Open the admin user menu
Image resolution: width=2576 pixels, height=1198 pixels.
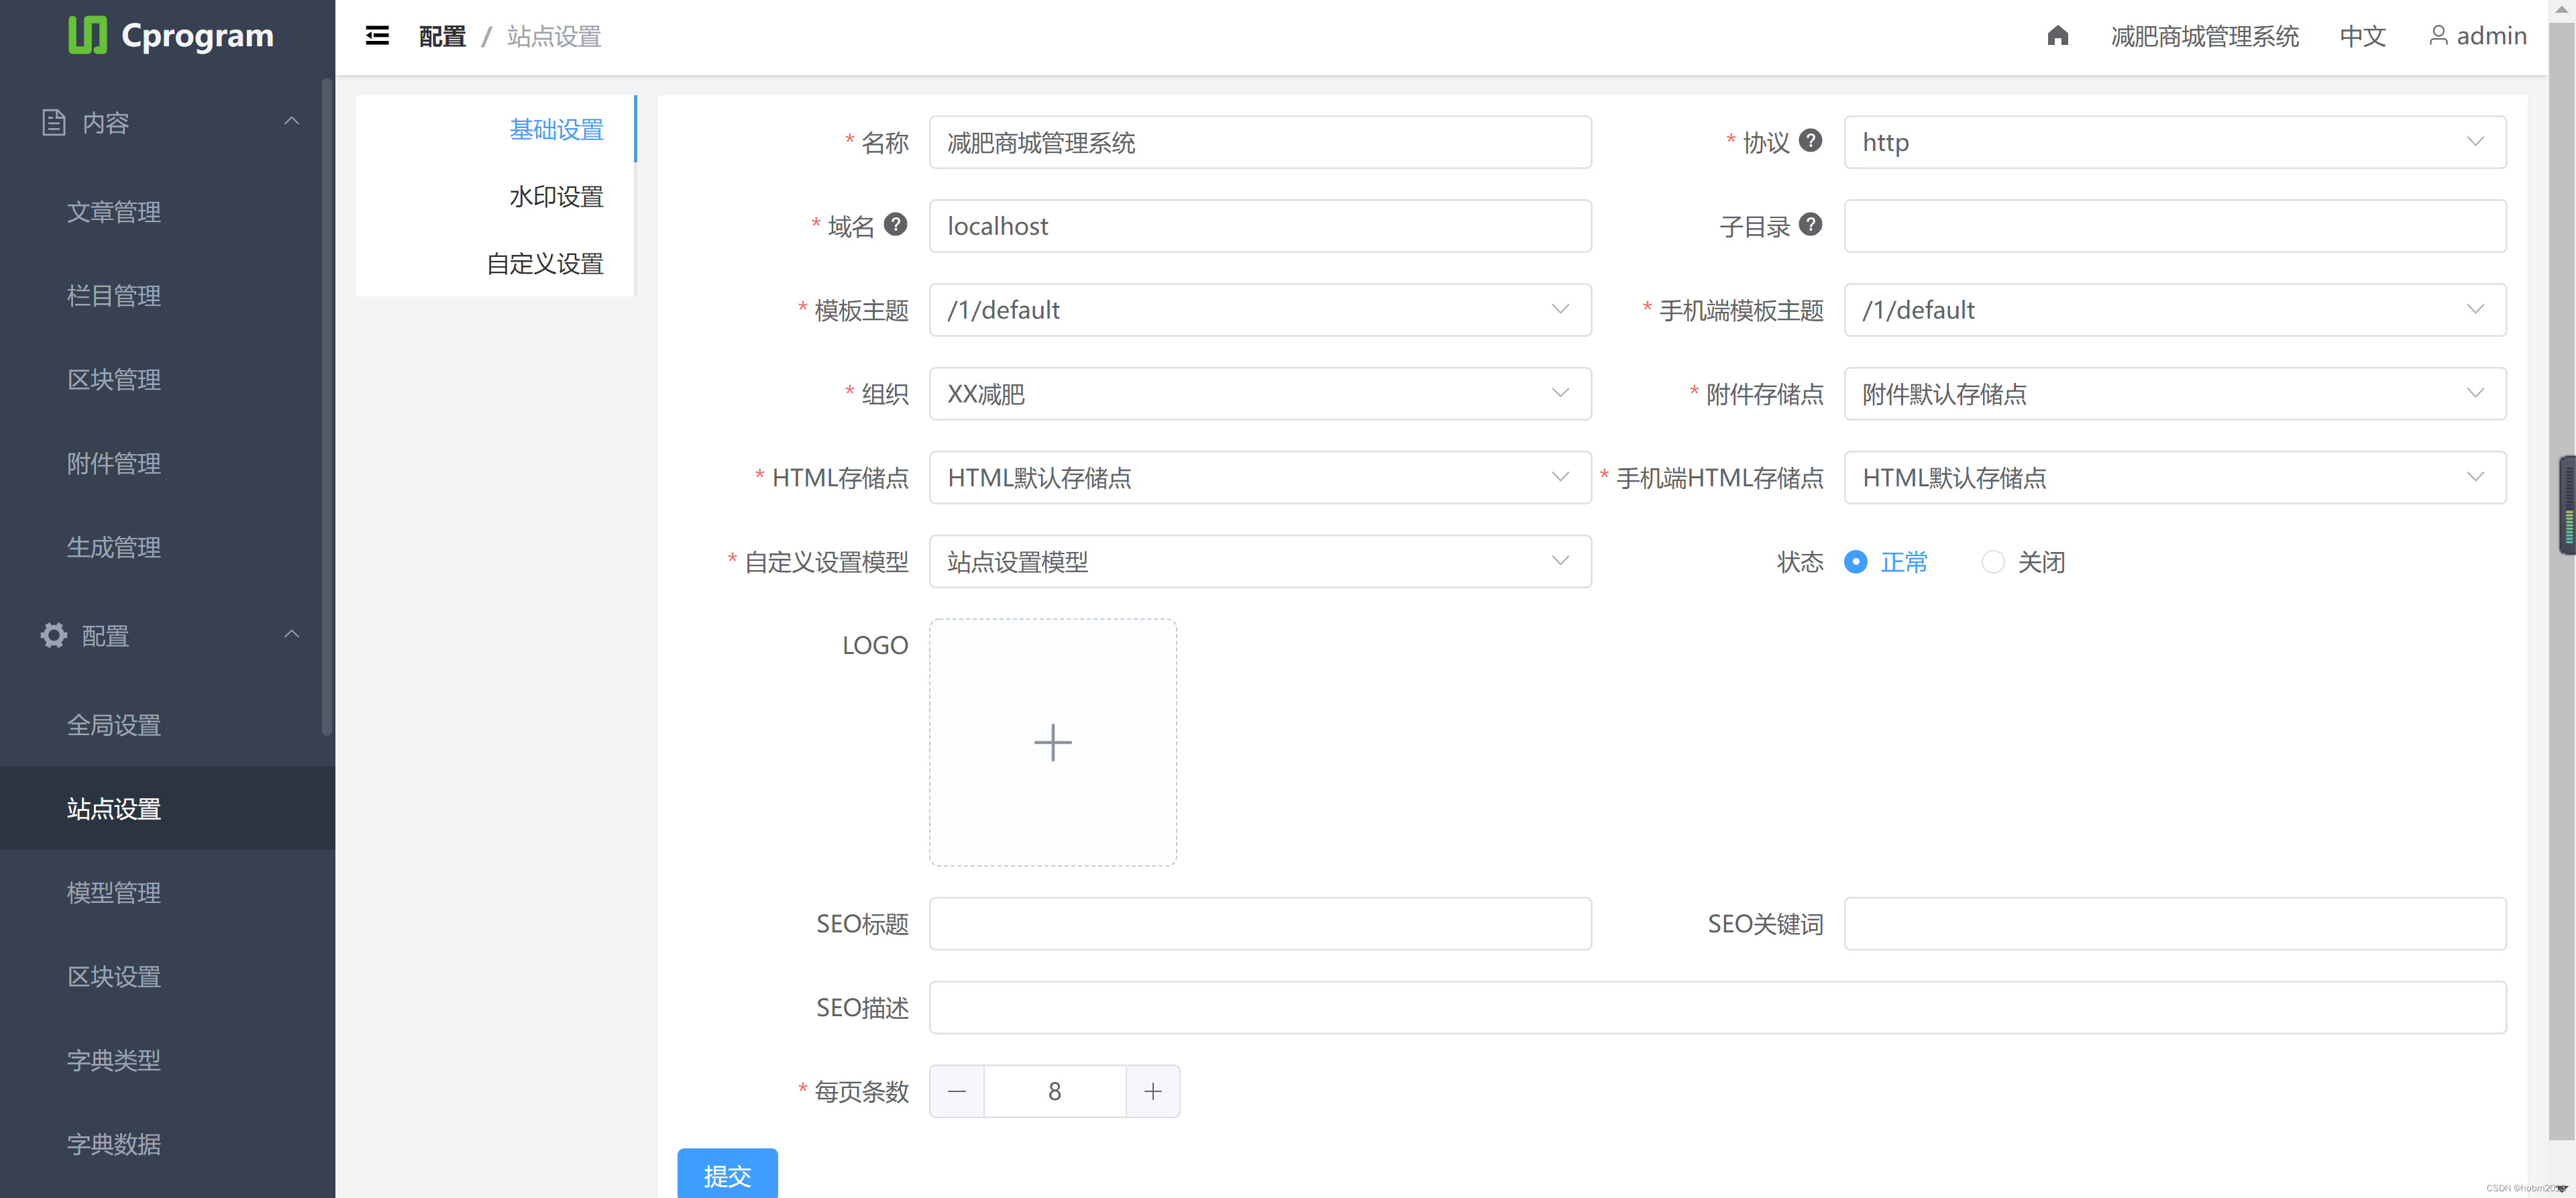coord(2478,36)
